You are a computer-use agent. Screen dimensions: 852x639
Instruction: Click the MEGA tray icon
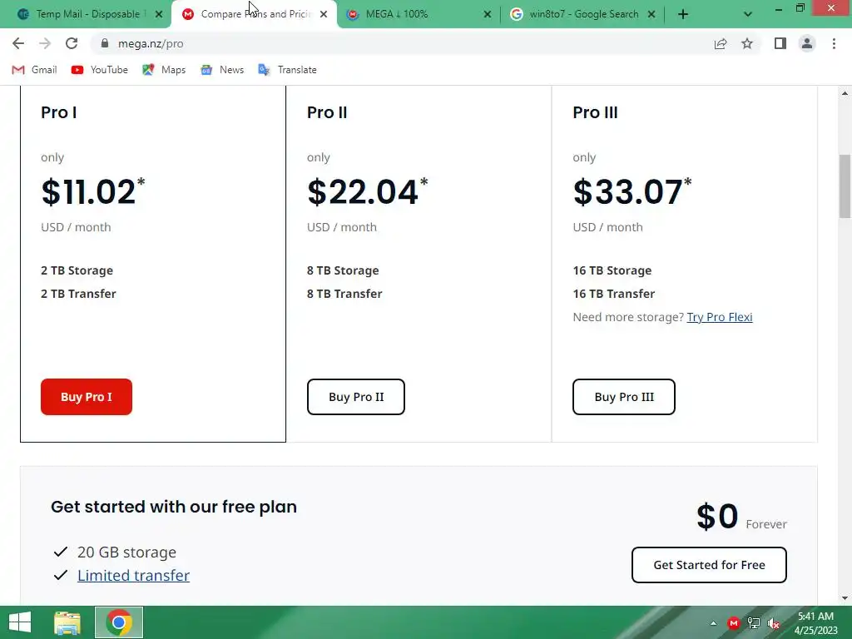[734, 622]
